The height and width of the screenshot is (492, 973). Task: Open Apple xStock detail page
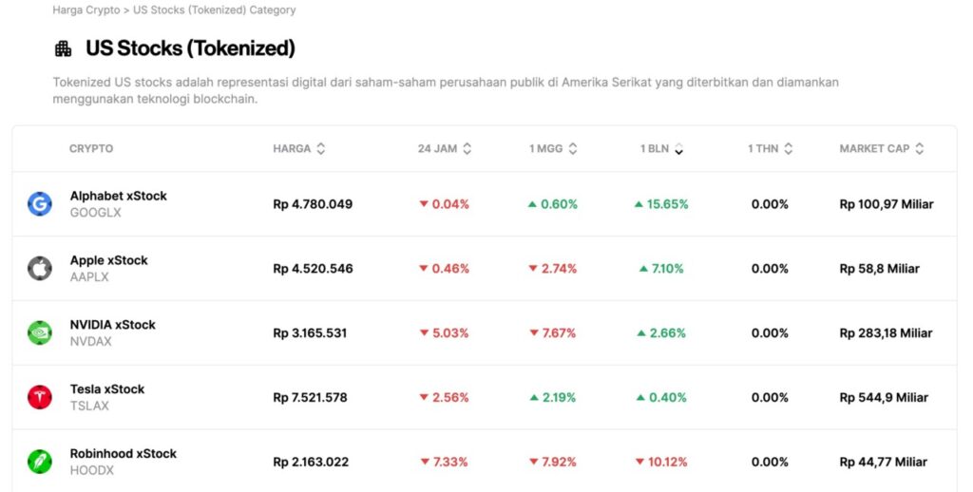tap(109, 260)
